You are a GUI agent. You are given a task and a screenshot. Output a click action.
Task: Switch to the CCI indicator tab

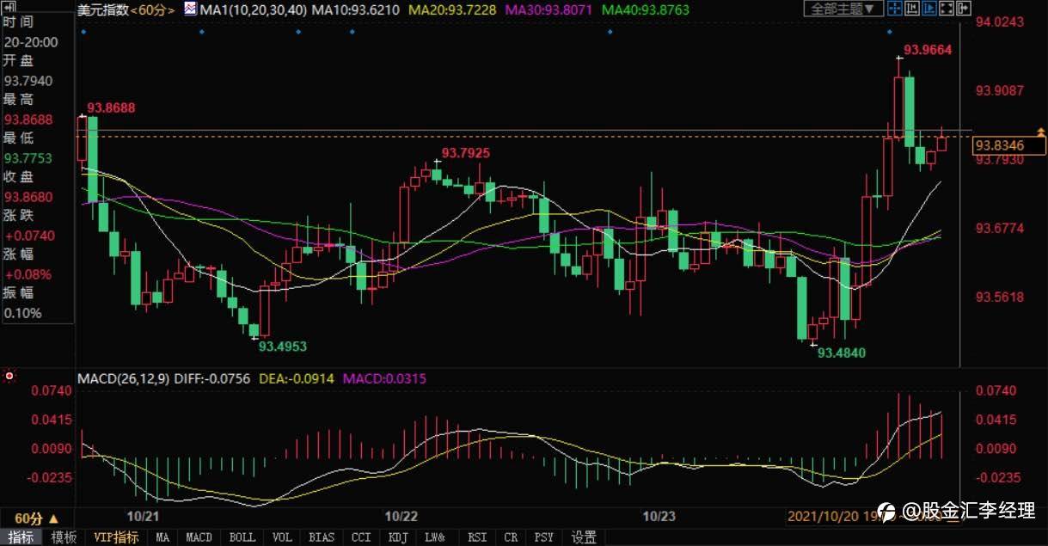pos(361,537)
